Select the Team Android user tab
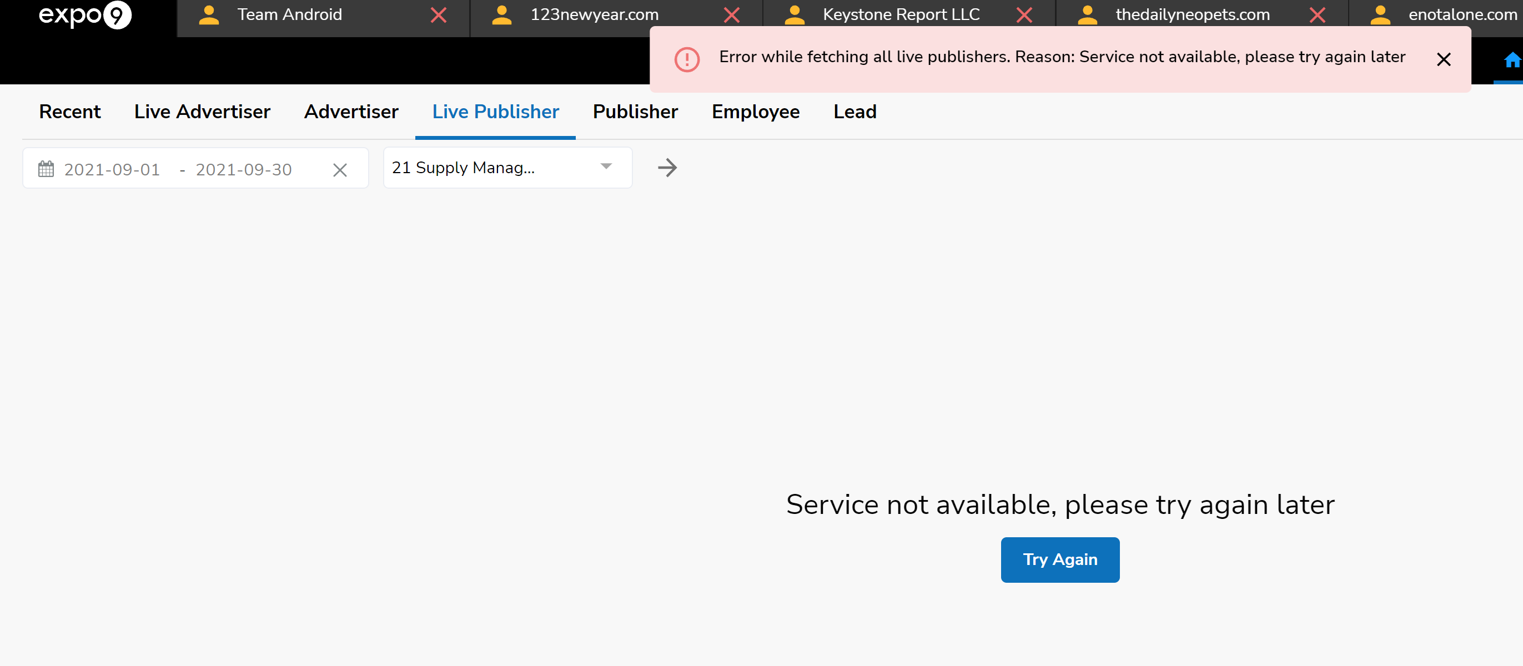Viewport: 1523px width, 666px height. (289, 15)
